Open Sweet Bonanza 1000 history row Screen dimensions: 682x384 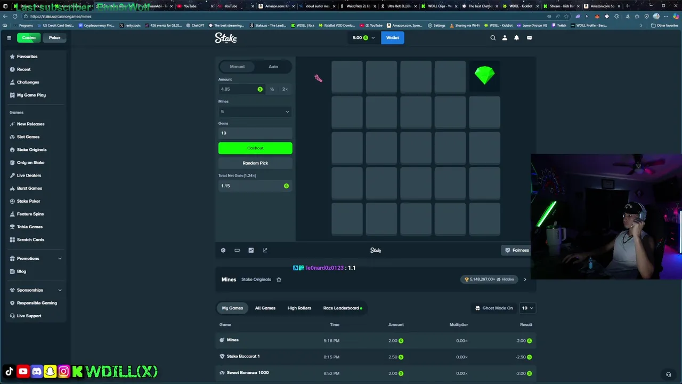pyautogui.click(x=376, y=373)
